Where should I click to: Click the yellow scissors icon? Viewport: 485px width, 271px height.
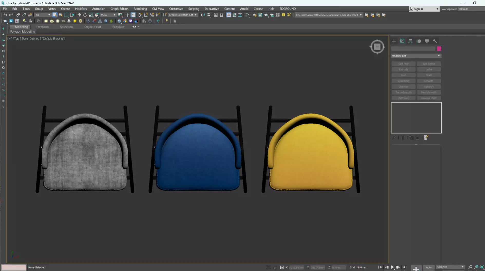pyautogui.click(x=289, y=15)
